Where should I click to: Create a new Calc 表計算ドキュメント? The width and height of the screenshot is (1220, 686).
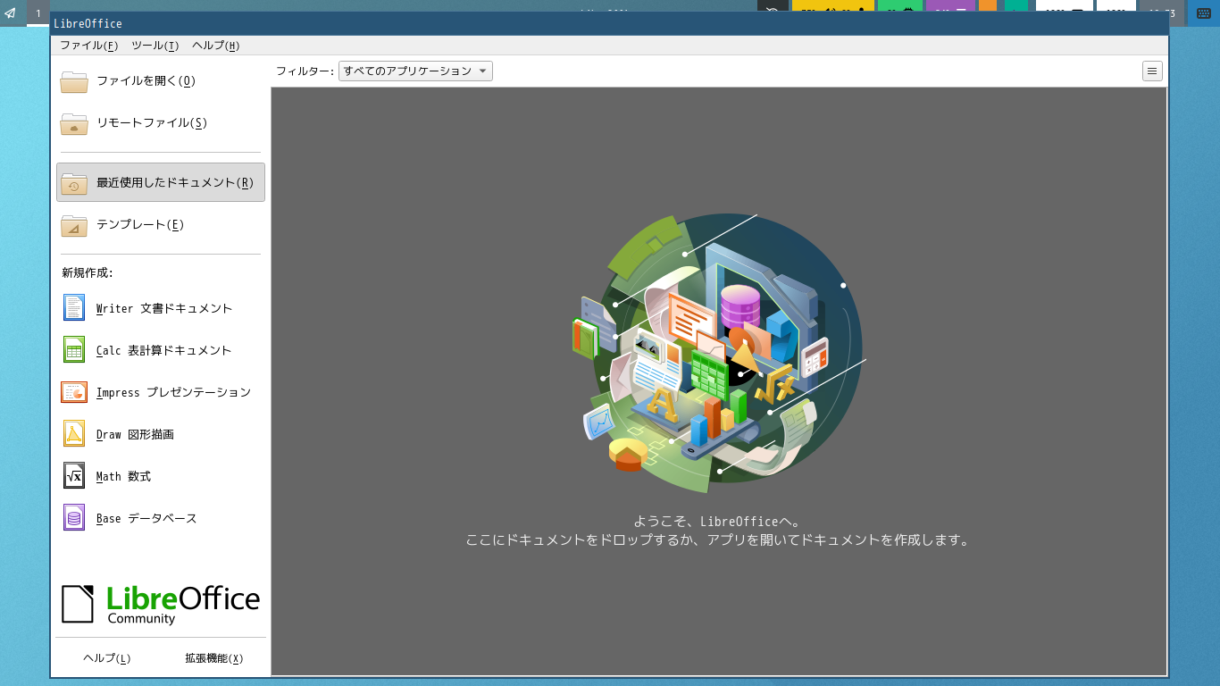(x=161, y=350)
